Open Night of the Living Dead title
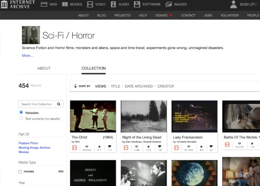Screen dimensions: 260x186 pos(142,137)
